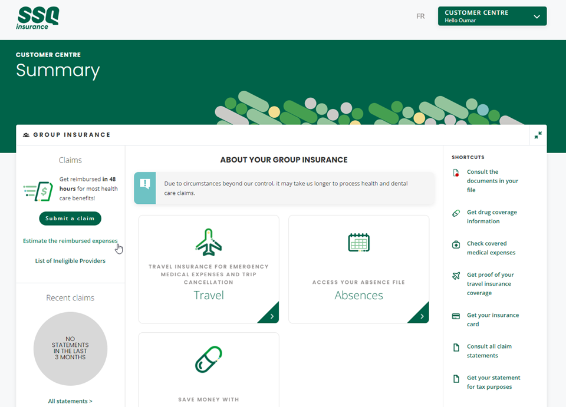Click the reimbursement dollar claim icon
This screenshot has height=407, width=566.
click(38, 191)
